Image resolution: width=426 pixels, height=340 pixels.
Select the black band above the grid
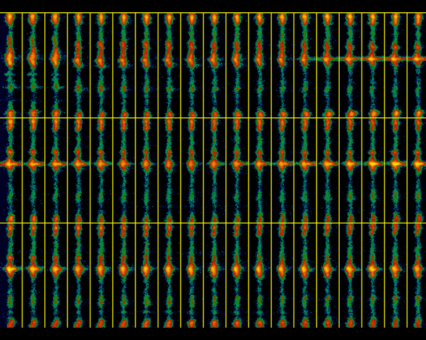coord(213,6)
